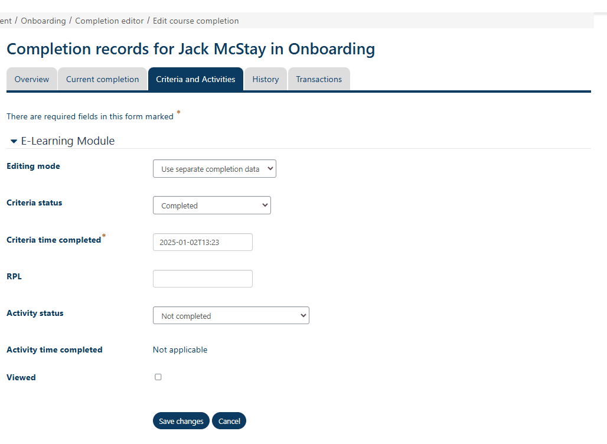Open the Criteria status dropdown

pyautogui.click(x=211, y=205)
